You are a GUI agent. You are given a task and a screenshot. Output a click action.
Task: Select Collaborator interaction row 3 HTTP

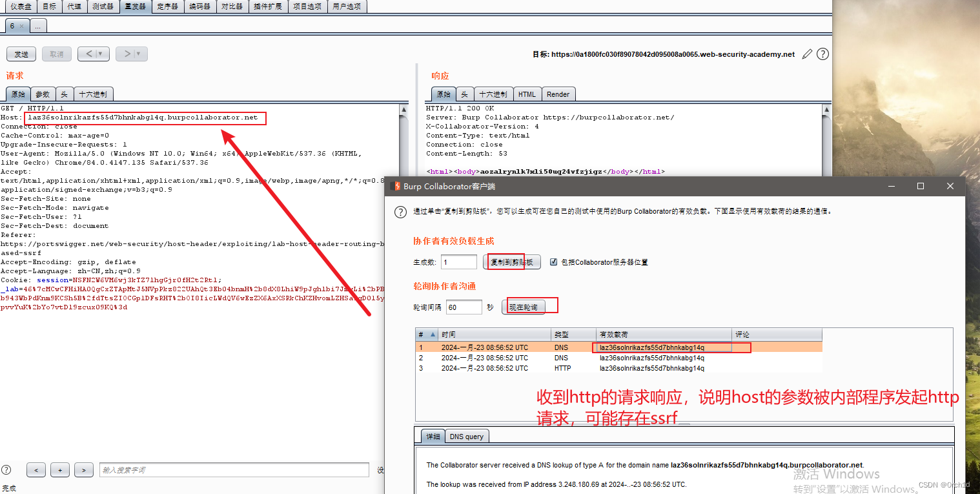coord(618,368)
